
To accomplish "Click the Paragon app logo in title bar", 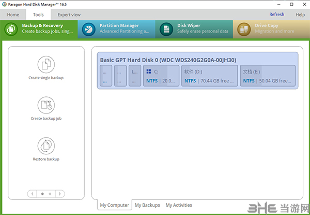I will 4,4.
